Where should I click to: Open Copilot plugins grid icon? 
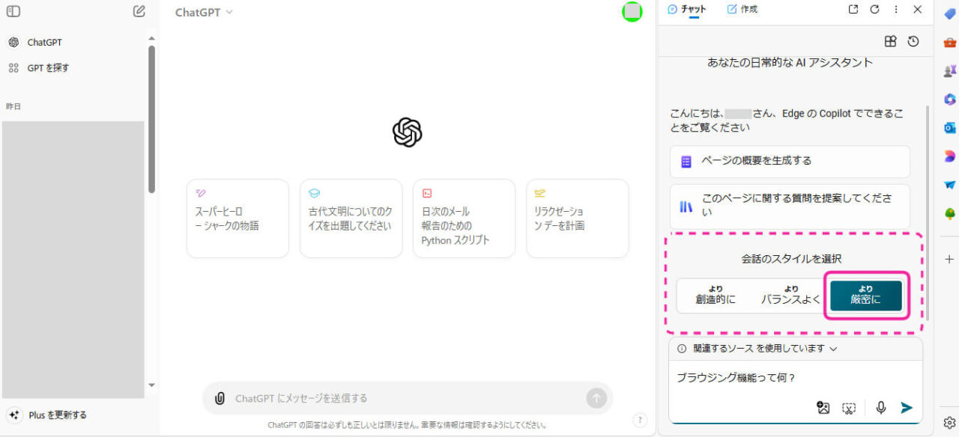890,42
